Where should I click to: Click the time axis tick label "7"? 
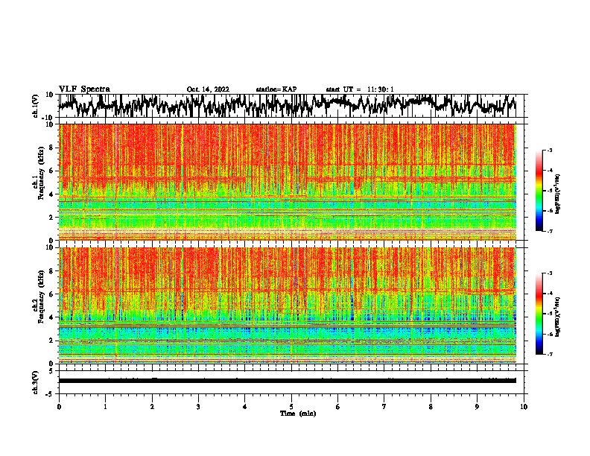(x=384, y=407)
